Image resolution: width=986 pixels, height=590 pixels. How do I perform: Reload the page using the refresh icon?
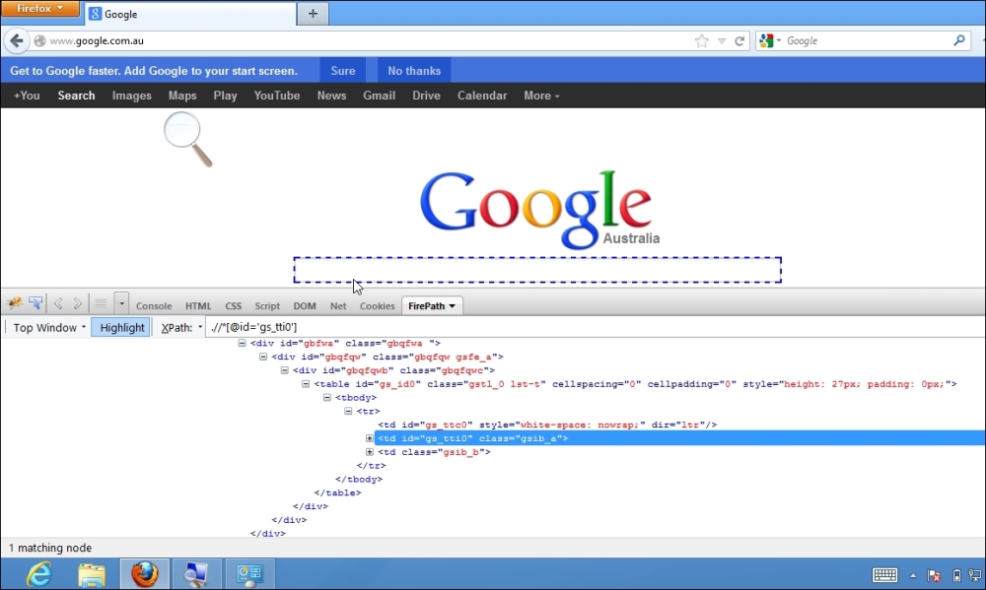(x=739, y=40)
